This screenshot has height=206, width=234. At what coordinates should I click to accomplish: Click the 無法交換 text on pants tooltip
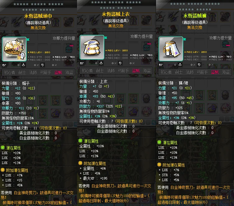(195, 27)
